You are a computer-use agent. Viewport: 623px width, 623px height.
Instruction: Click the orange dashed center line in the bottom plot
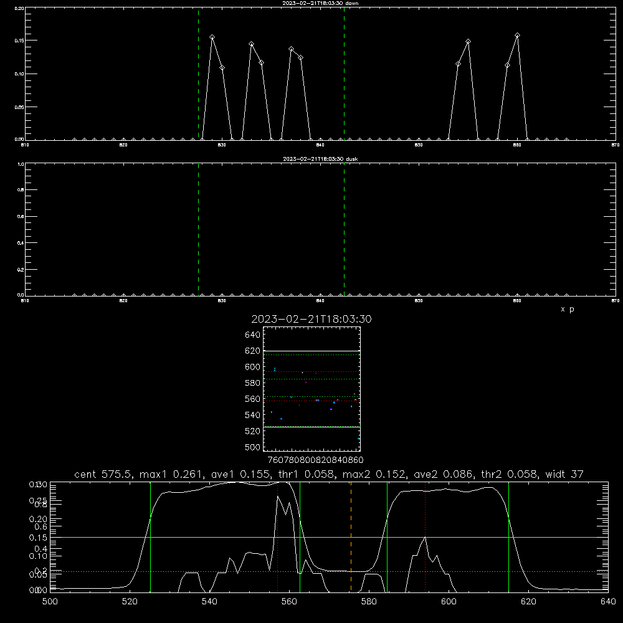351,536
